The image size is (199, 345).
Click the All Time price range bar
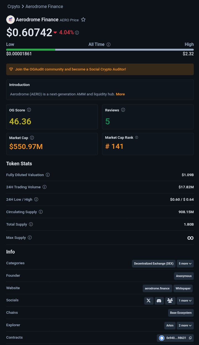click(x=100, y=50)
